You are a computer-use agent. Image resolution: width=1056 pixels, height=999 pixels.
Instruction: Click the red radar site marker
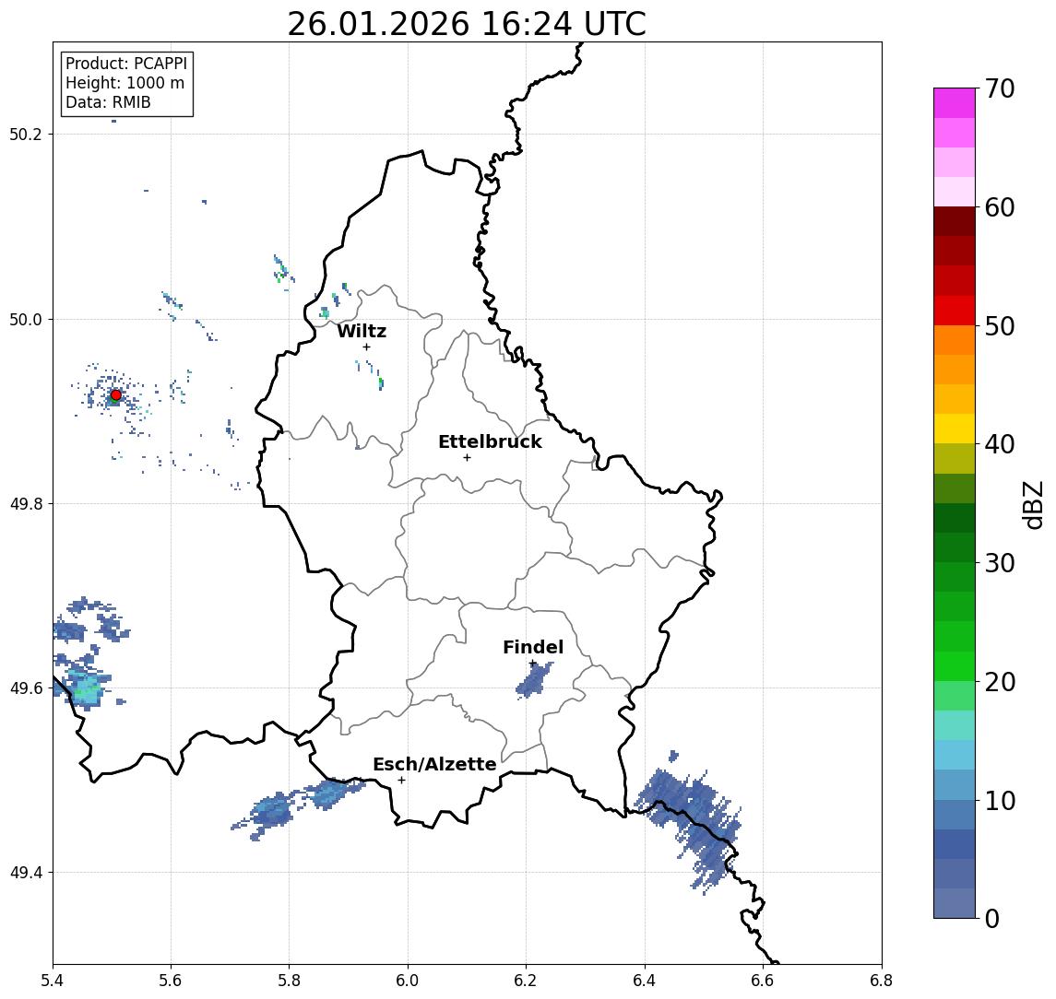click(x=116, y=395)
